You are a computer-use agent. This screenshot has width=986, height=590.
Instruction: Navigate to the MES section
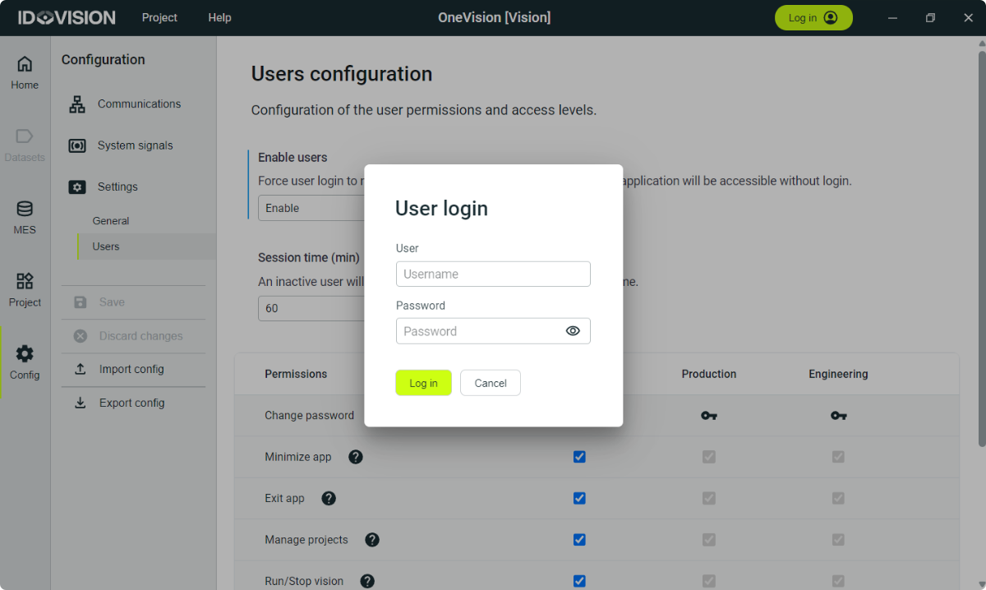[x=24, y=216]
